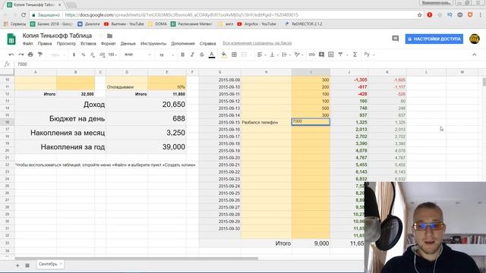Viewport: 486px width, 273px height.
Task: Print the spreadsheet using printer icon
Action: pyautogui.click(x=30, y=55)
